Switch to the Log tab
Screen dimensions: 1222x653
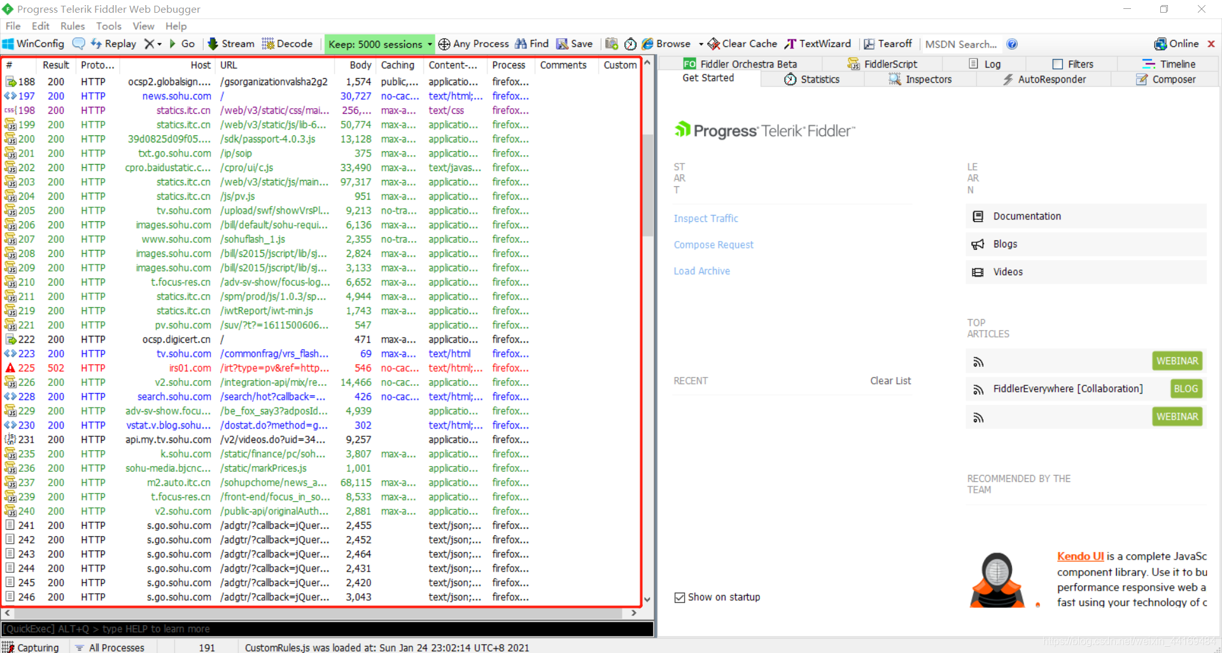[x=985, y=64]
